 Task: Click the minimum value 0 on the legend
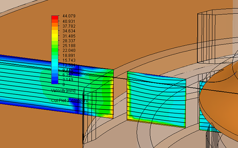tap(63, 84)
